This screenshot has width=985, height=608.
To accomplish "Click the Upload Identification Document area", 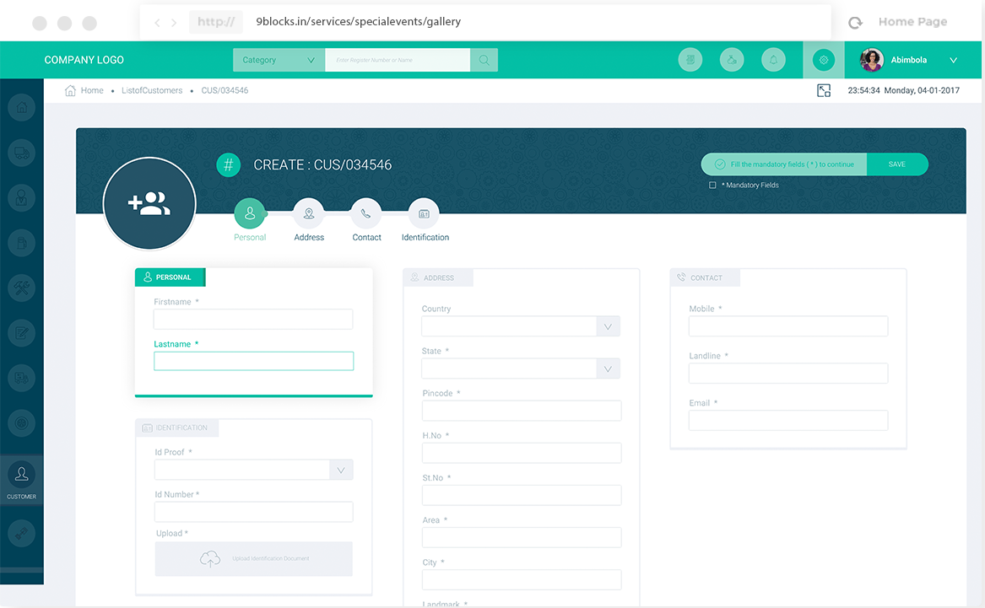I will tap(254, 559).
